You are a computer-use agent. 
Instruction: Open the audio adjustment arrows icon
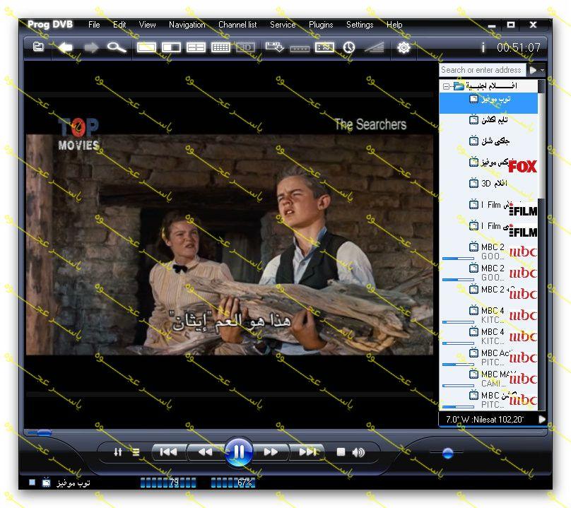tap(117, 452)
